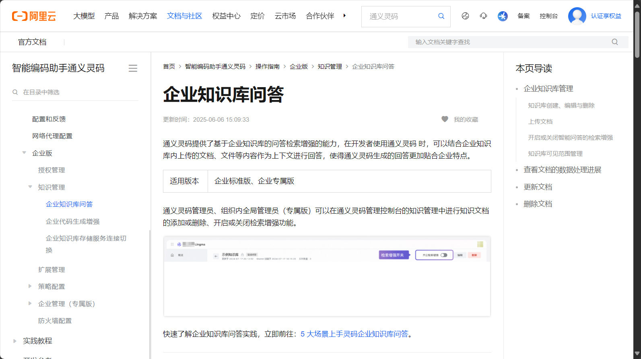Open the 5 大场景上手灵码企业知识库问答 link
641x359 pixels.
pos(354,334)
